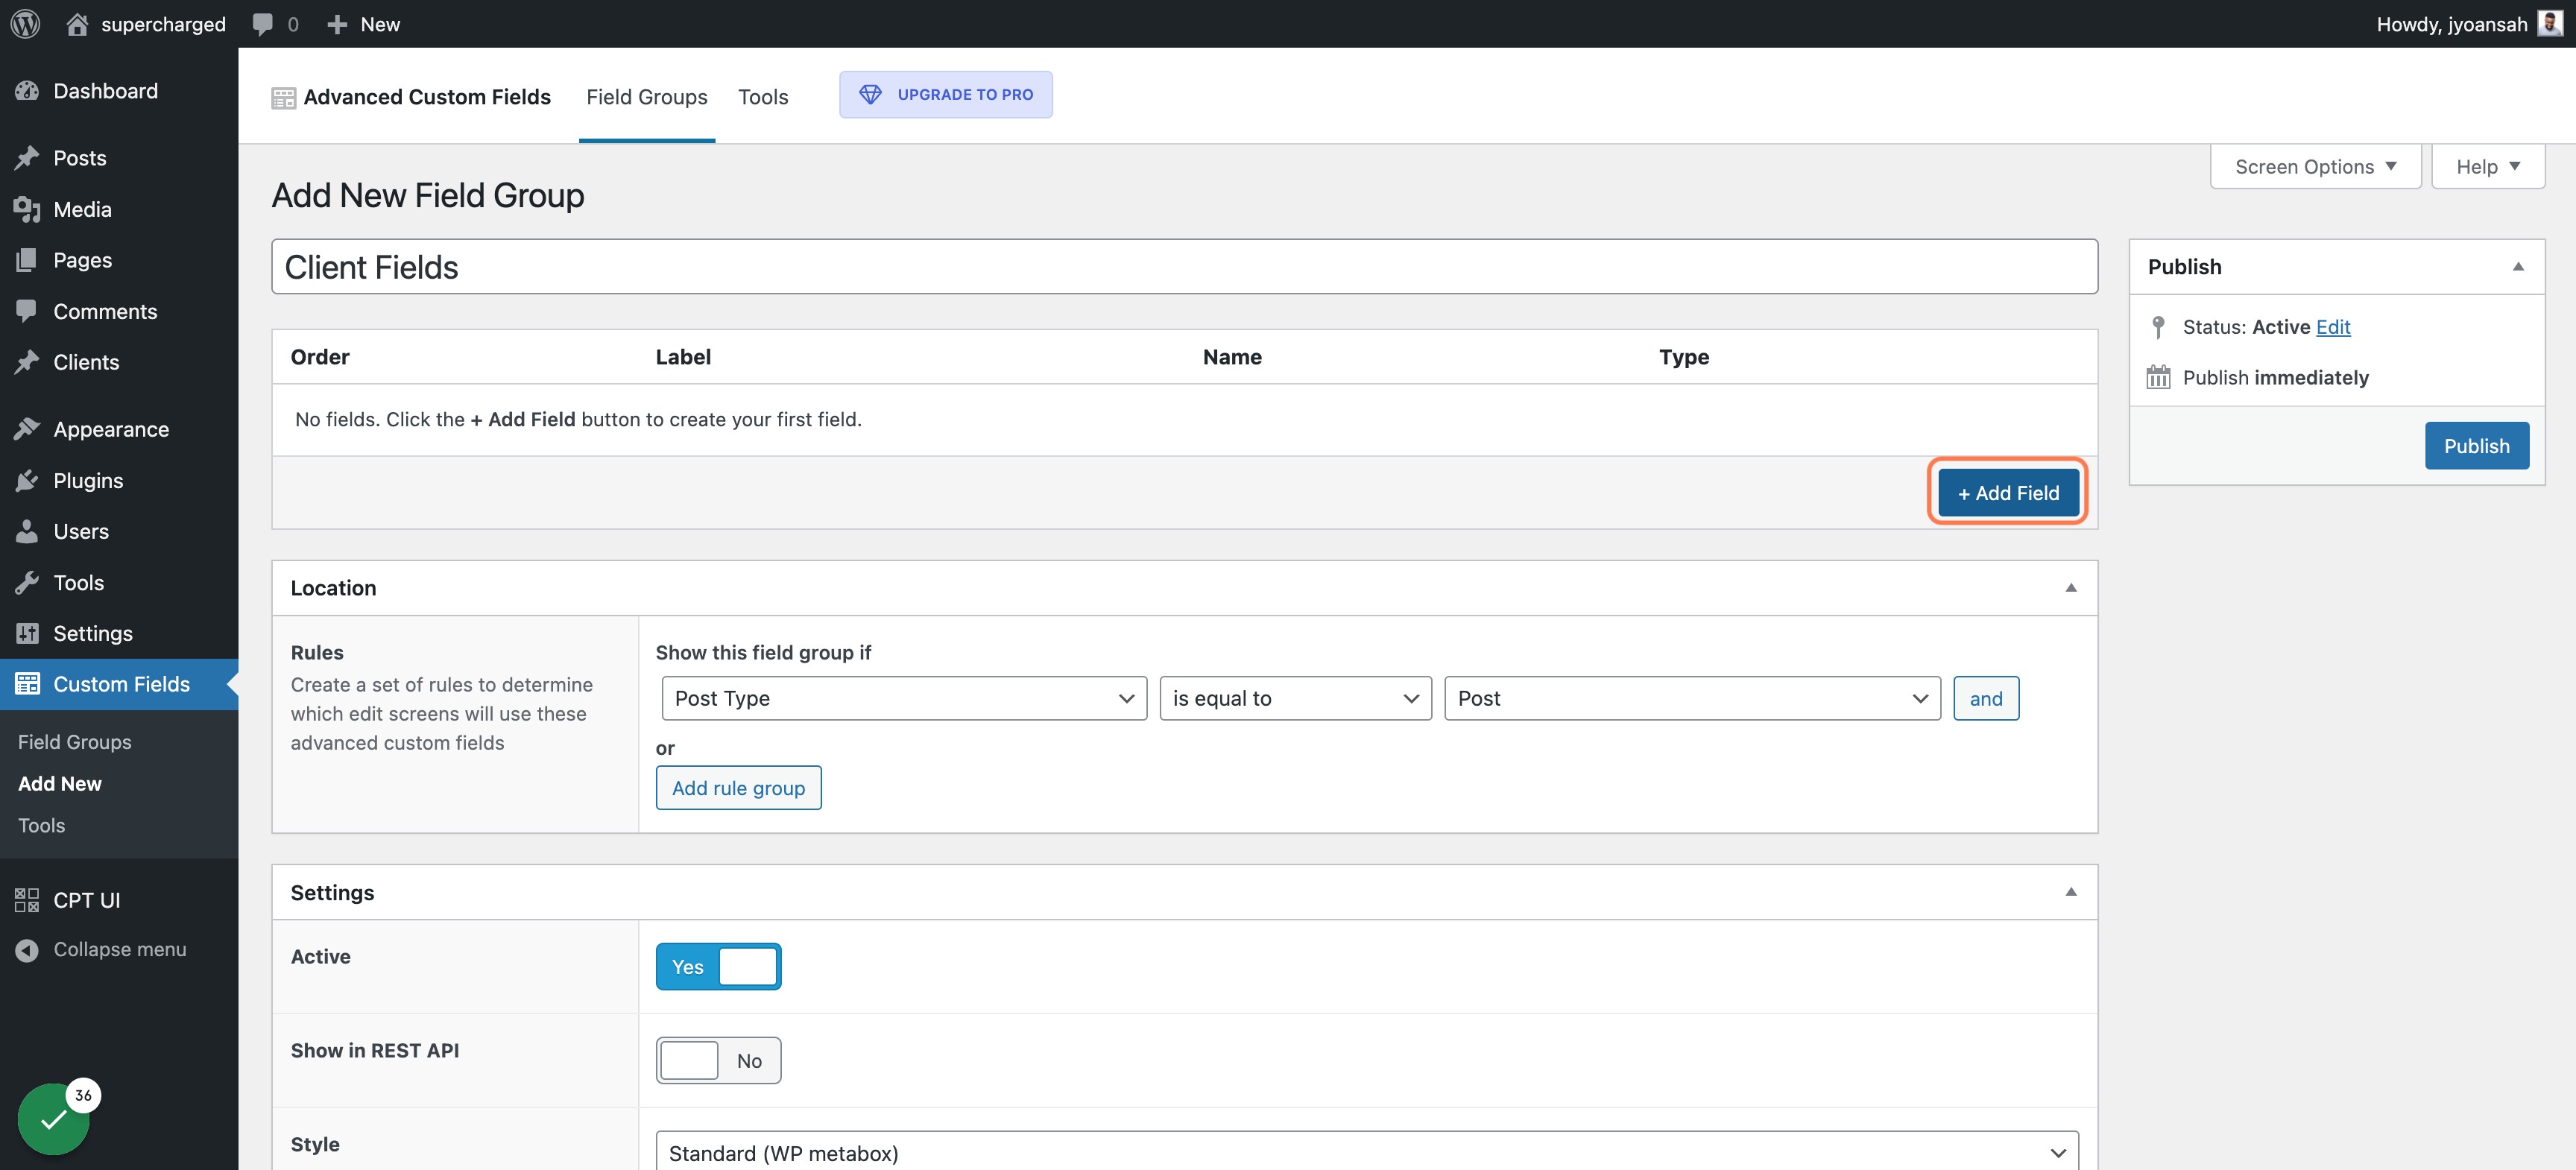Open the Post value dropdown
This screenshot has width=2576, height=1170.
tap(1692, 698)
